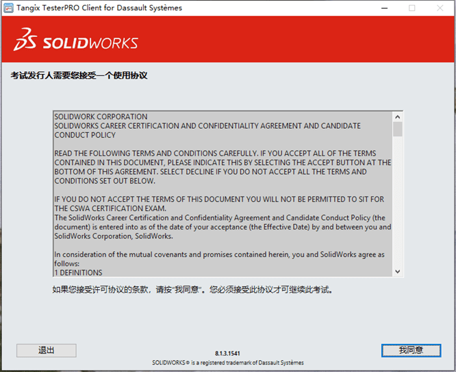Click the version number 8.1.3.1541
Screen dimensions: 456x372
click(227, 354)
